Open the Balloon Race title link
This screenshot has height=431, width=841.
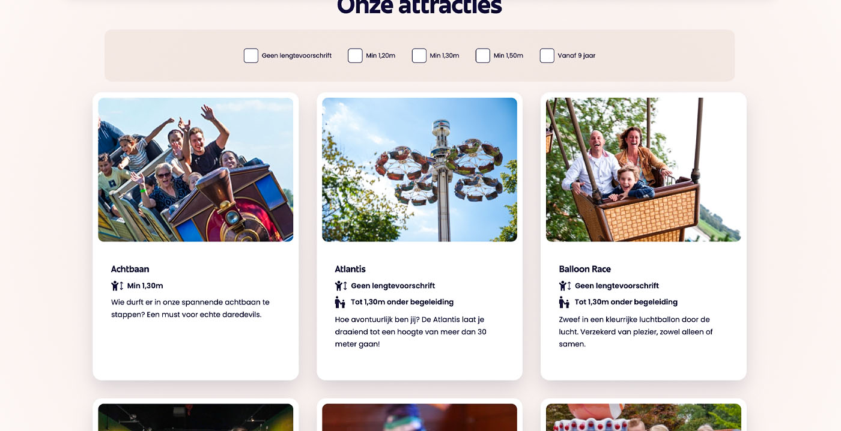[x=584, y=269]
